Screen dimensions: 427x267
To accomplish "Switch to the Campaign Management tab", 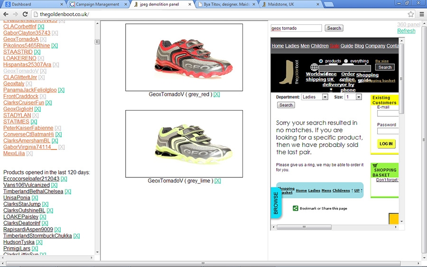I will pyautogui.click(x=97, y=4).
